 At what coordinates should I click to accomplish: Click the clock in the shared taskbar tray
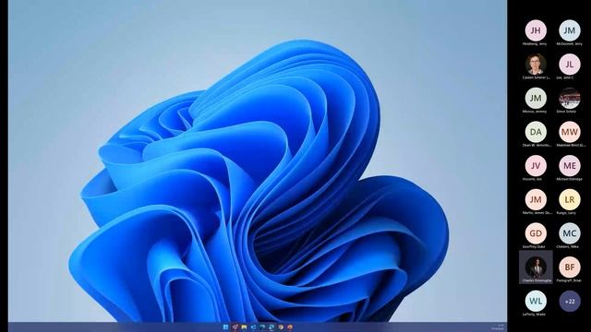[499, 327]
